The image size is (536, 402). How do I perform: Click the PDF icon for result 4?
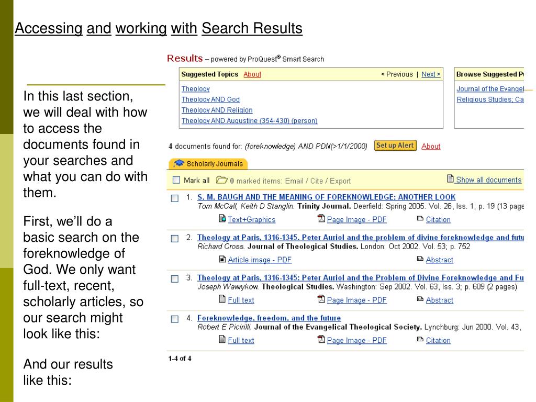pos(321,339)
